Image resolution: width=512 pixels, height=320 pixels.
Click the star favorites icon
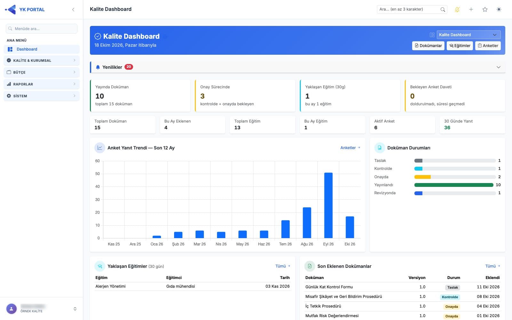pos(485,10)
